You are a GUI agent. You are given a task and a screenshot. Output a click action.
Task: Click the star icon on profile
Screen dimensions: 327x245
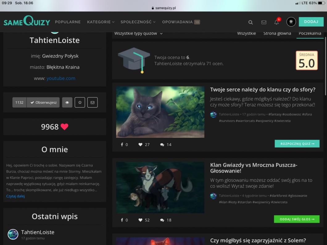(x=80, y=102)
